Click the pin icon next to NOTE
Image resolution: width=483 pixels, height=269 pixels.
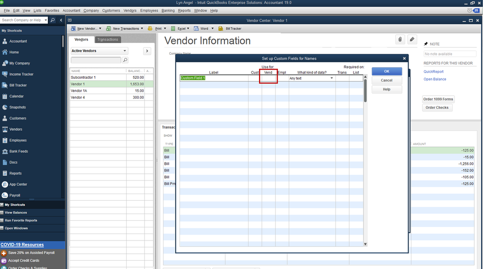pos(426,44)
